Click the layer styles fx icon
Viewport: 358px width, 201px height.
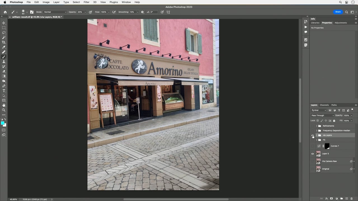[326, 198]
